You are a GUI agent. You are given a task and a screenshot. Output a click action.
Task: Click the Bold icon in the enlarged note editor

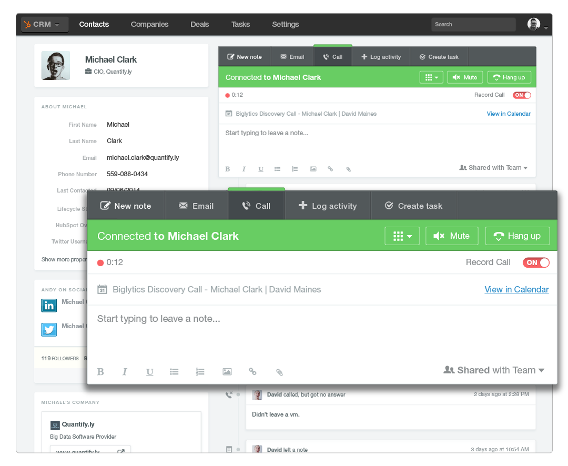[x=100, y=372]
